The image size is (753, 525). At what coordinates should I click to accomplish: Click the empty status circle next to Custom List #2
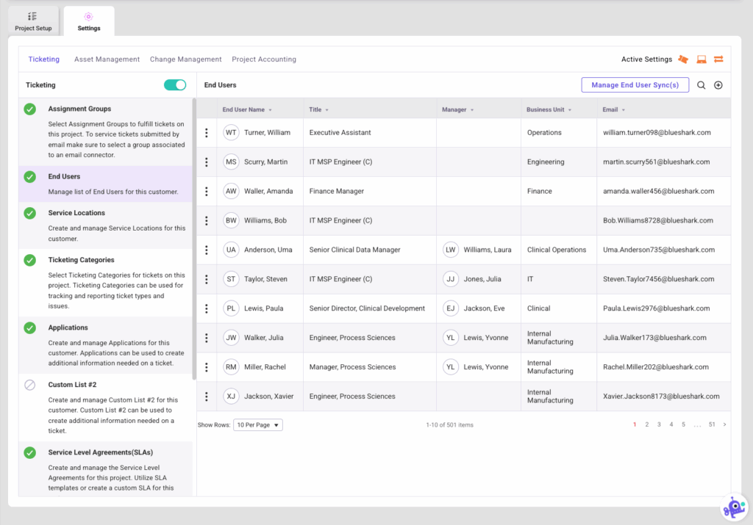point(29,385)
